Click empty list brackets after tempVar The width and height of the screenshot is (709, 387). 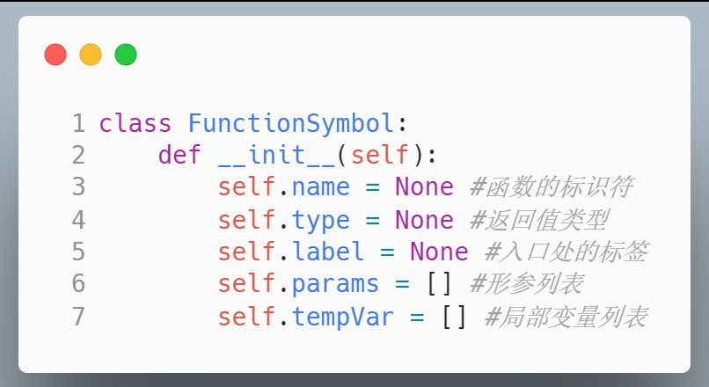[454, 317]
